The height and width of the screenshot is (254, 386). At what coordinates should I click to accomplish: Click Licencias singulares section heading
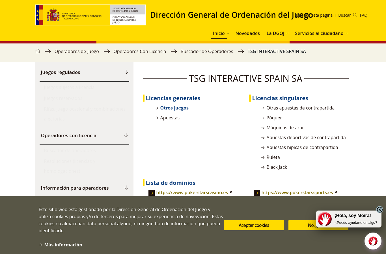coord(280,98)
